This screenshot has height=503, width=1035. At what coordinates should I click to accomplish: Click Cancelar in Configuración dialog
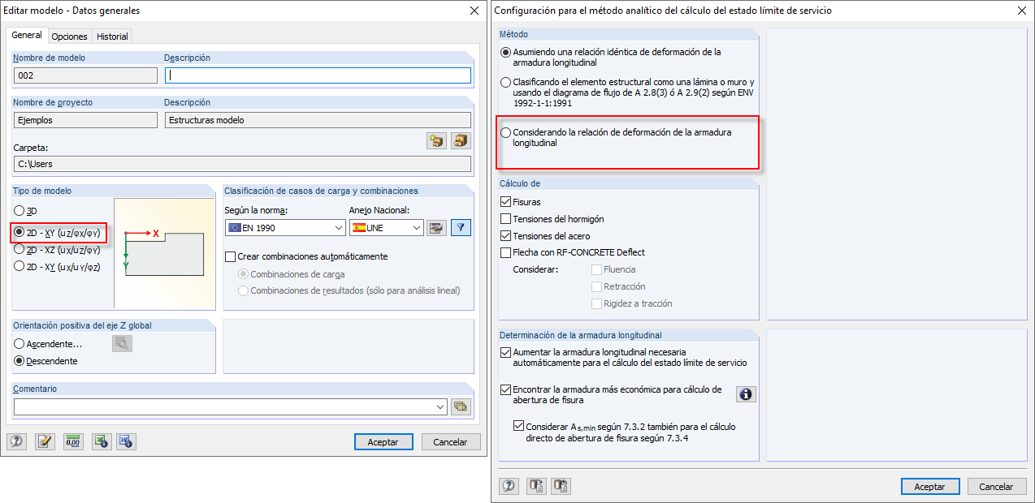(x=997, y=487)
